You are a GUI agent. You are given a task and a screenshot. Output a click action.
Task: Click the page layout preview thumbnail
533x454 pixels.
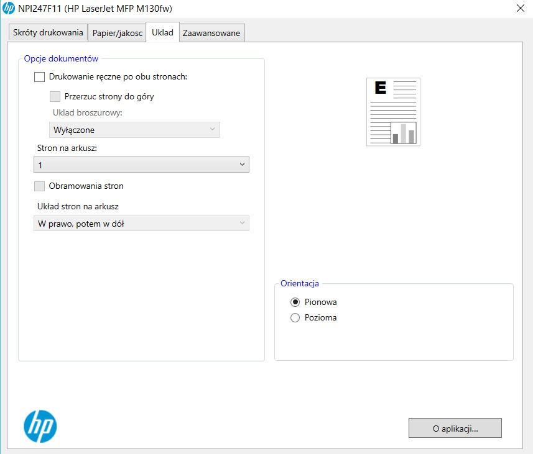click(x=393, y=112)
